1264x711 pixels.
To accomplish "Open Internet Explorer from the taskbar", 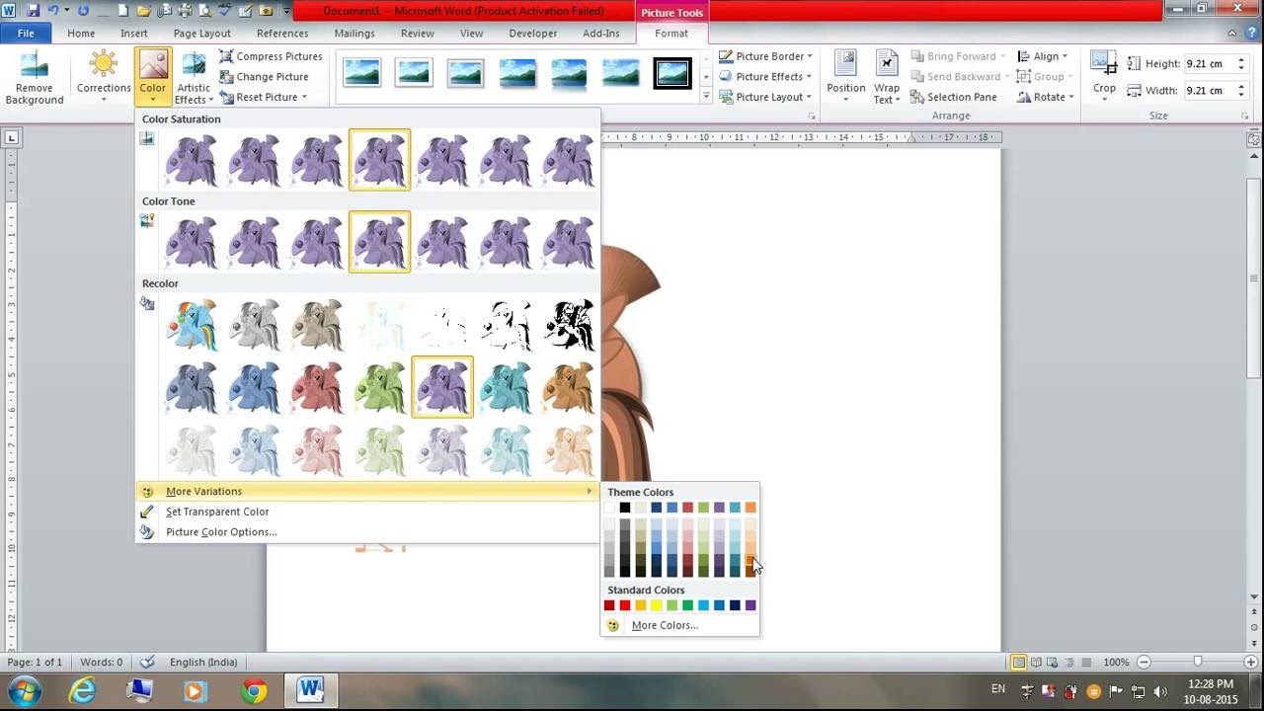I will click(x=83, y=690).
